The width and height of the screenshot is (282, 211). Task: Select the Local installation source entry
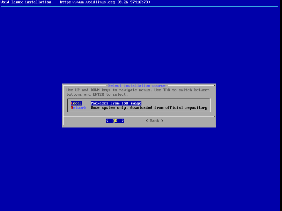click(x=76, y=103)
